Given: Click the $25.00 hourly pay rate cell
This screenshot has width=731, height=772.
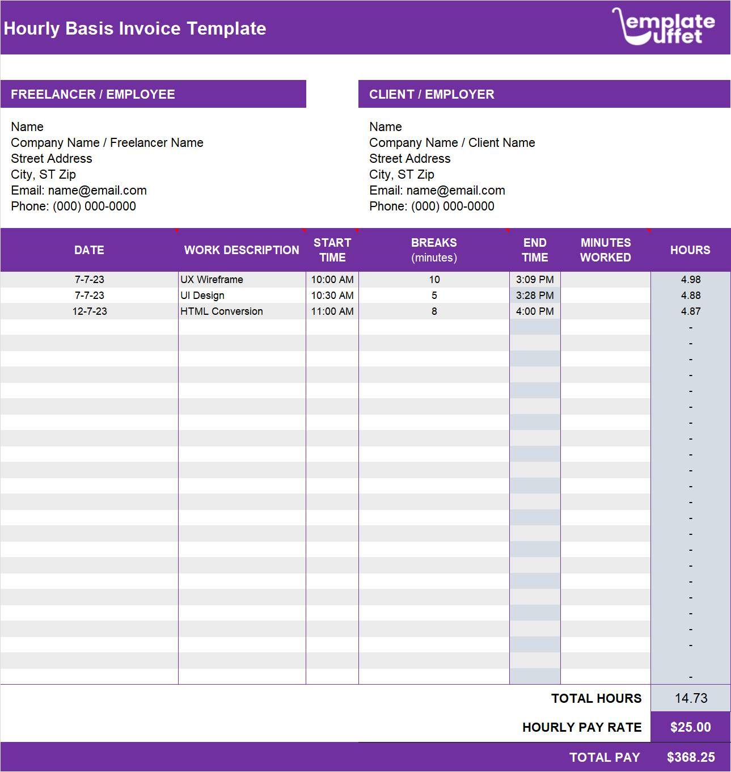Looking at the screenshot, I should (691, 727).
